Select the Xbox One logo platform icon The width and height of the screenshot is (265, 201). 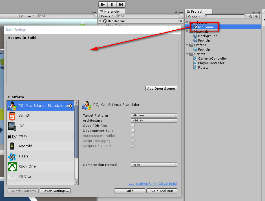tap(12, 167)
